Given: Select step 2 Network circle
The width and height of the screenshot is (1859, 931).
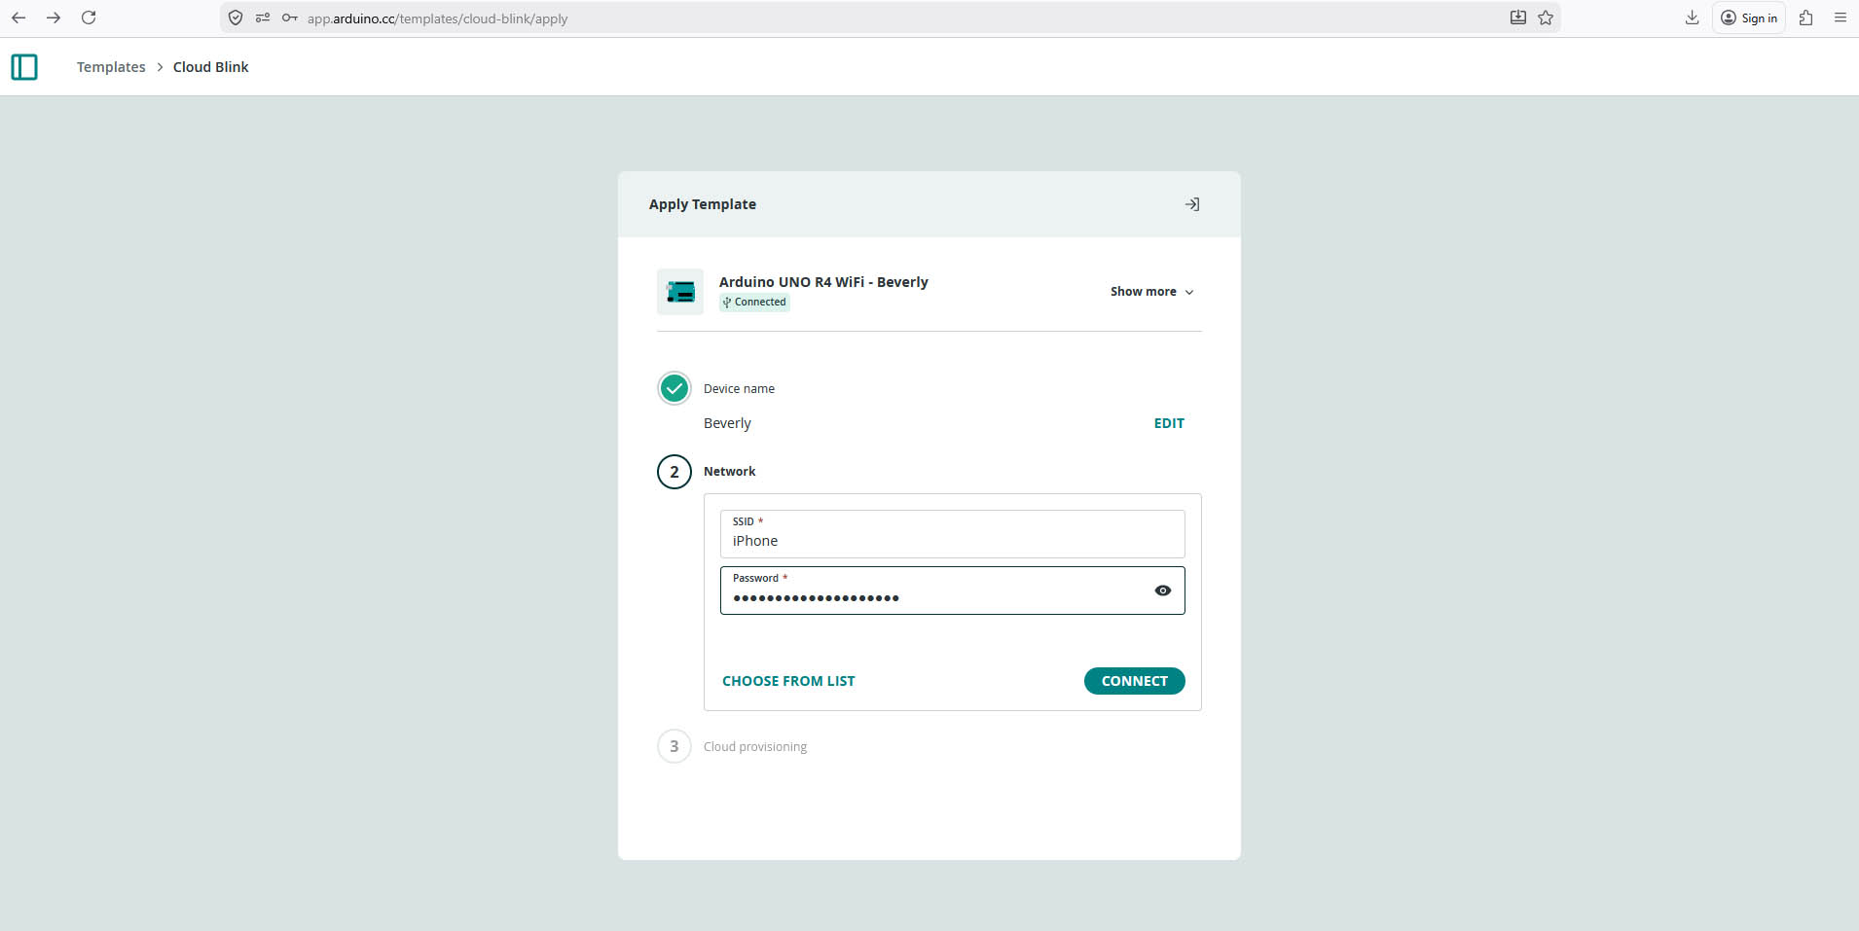Looking at the screenshot, I should click(674, 472).
